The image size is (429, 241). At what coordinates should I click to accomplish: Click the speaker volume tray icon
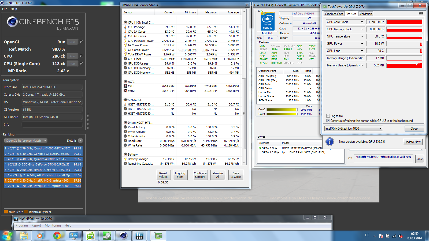click(x=401, y=236)
